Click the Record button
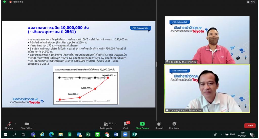This screenshot has width=259, height=139. (x=159, y=125)
